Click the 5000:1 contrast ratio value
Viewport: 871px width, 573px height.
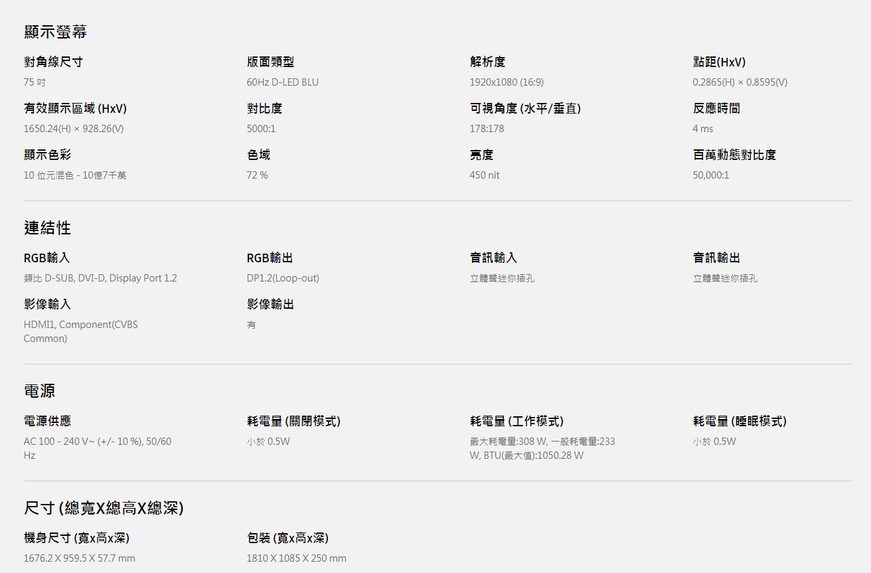tap(261, 129)
